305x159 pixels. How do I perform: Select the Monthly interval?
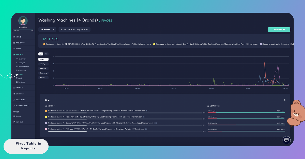click(x=43, y=68)
